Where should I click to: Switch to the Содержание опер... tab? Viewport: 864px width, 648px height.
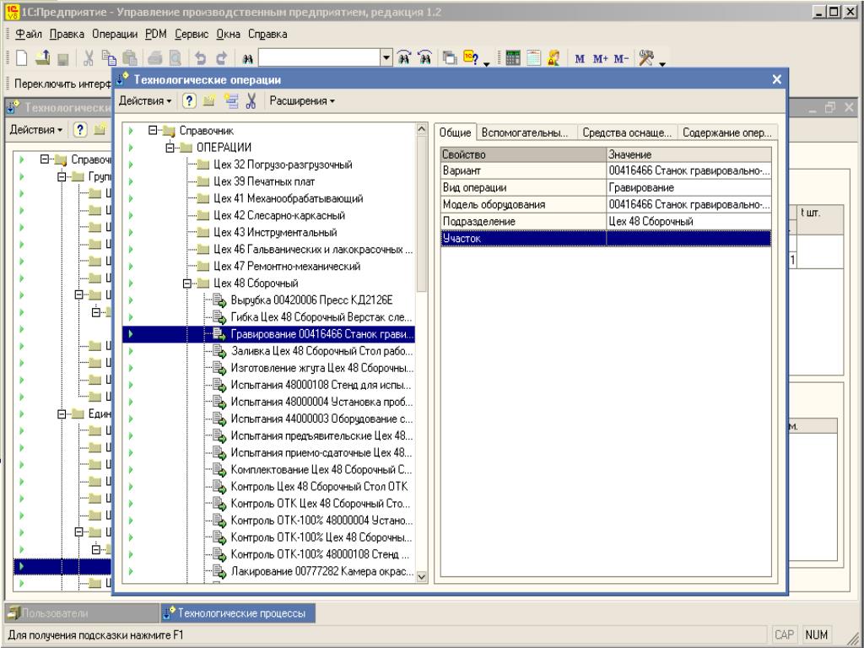click(x=727, y=132)
